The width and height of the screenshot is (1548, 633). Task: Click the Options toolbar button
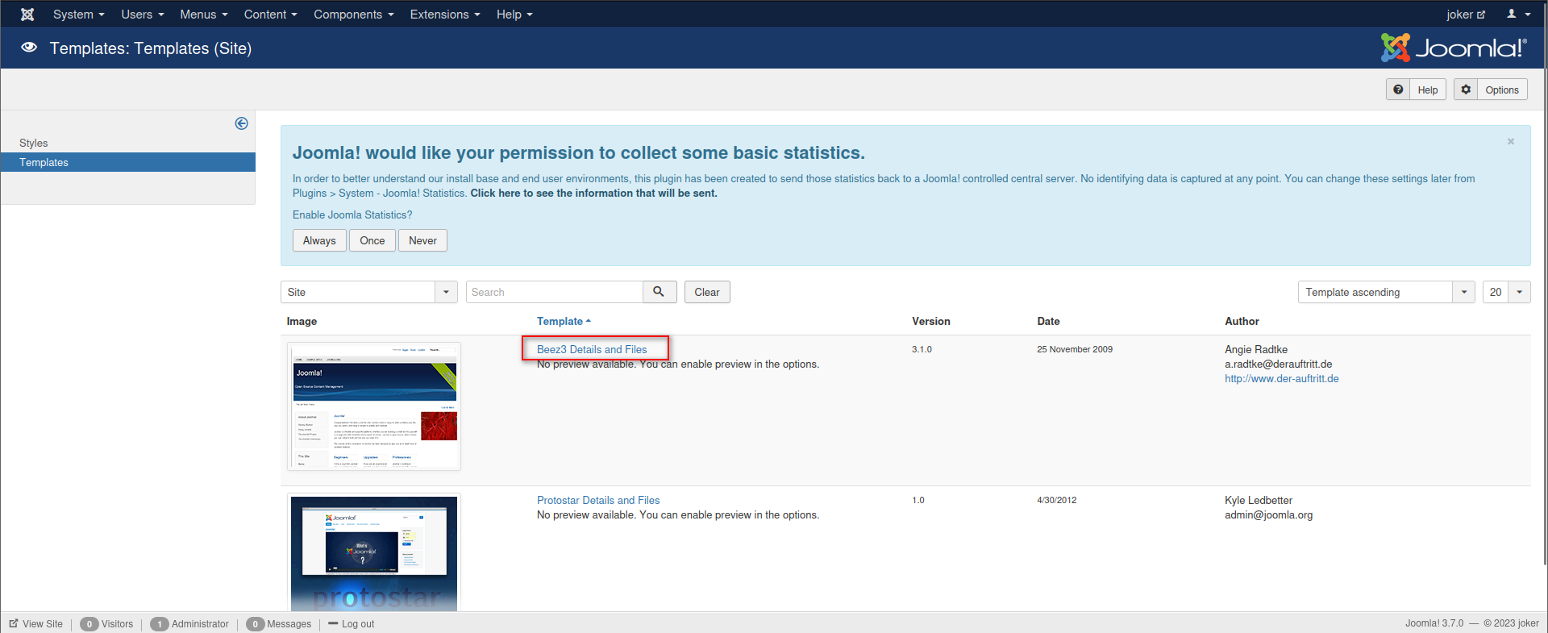click(1491, 90)
